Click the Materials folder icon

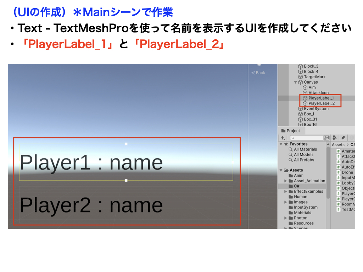(x=291, y=213)
